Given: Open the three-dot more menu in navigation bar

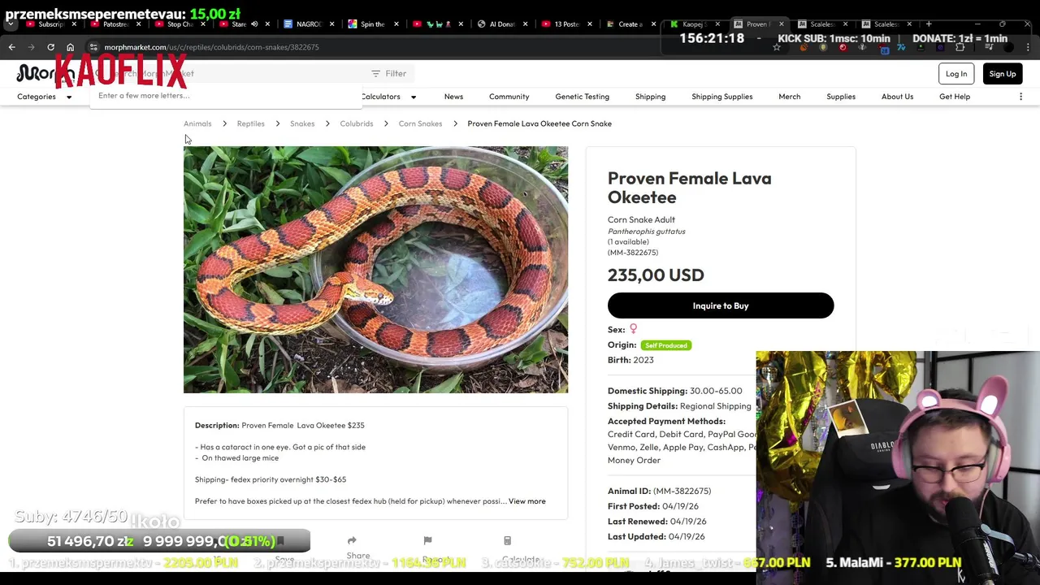Looking at the screenshot, I should [1020, 97].
